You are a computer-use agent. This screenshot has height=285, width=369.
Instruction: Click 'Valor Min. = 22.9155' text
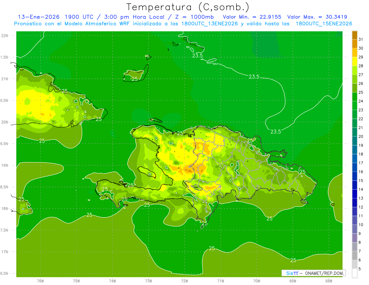tap(252, 17)
